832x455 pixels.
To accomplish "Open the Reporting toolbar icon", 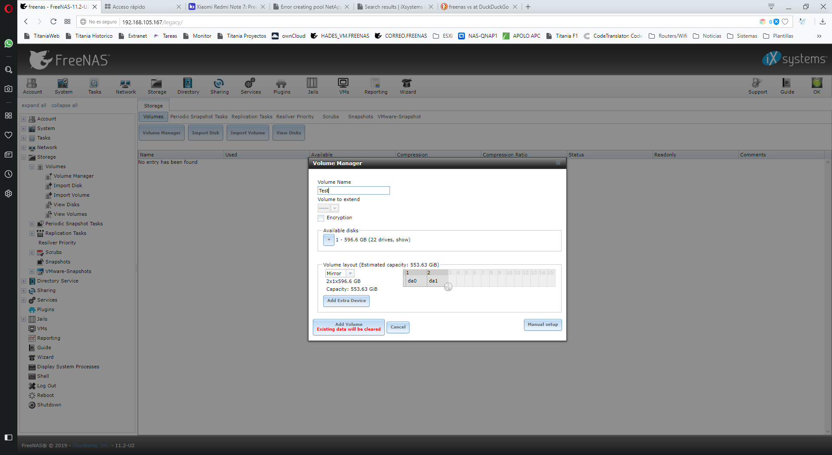I will click(376, 86).
